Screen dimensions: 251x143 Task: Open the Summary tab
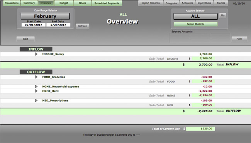[x=29, y=3]
